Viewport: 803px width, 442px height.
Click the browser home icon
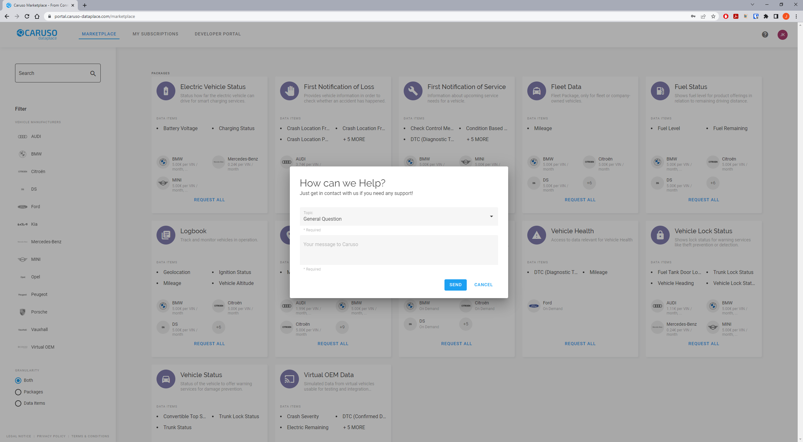click(x=37, y=16)
